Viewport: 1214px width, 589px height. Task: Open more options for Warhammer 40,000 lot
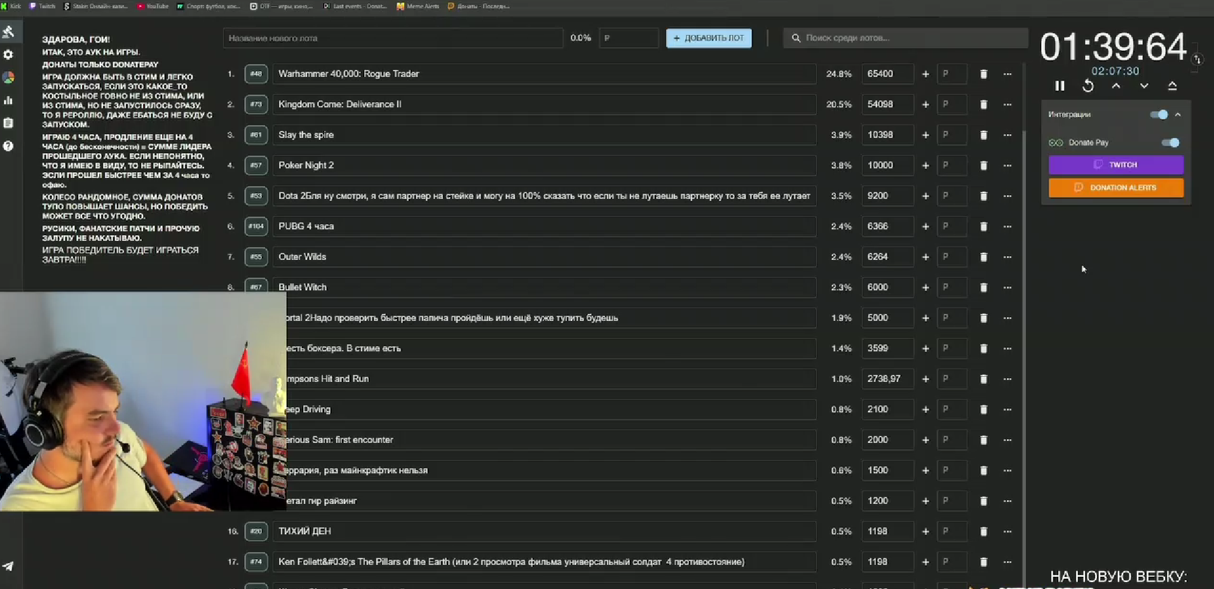point(1007,74)
